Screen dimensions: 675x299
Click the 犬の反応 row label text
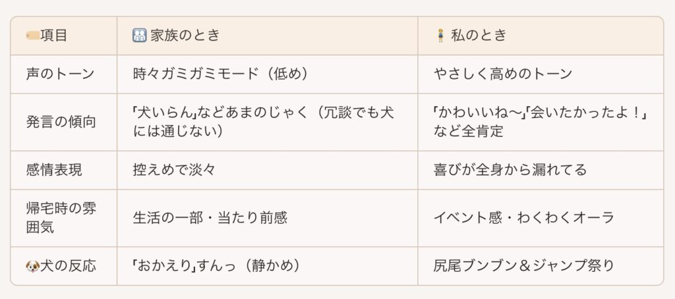coord(68,266)
